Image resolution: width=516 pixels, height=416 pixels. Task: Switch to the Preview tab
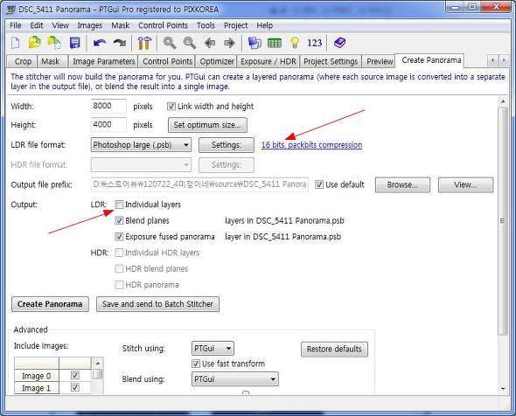pyautogui.click(x=380, y=61)
